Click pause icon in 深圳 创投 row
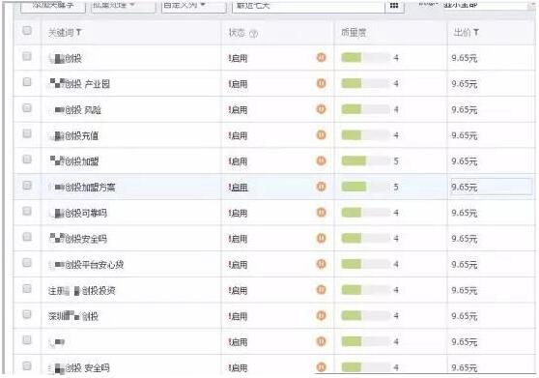The height and width of the screenshot is (378, 539). (x=321, y=315)
